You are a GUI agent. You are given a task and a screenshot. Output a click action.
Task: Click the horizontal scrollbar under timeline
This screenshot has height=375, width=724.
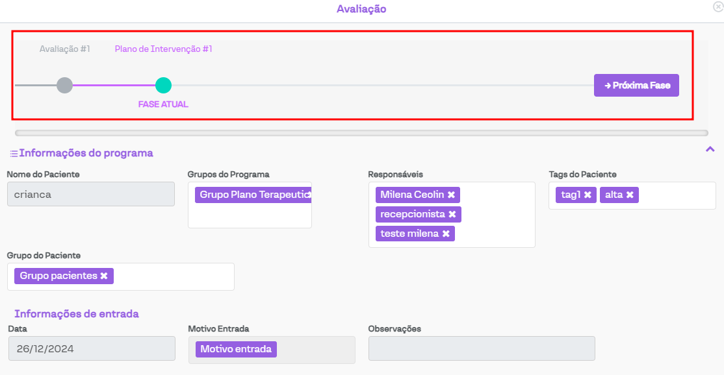pos(361,133)
